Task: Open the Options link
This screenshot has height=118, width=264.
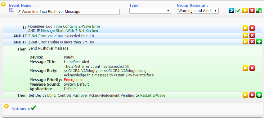Action: 21,109
